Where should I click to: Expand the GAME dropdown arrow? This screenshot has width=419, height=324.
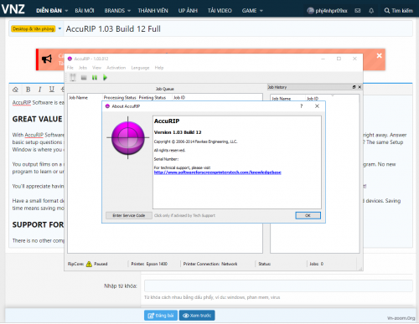pos(261,11)
